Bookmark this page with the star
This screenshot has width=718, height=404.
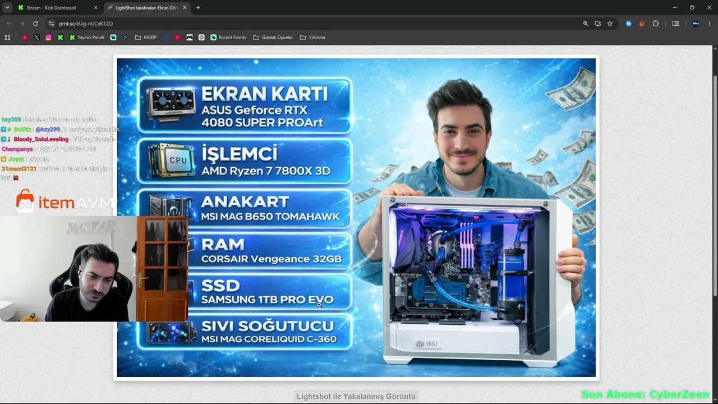click(x=610, y=24)
